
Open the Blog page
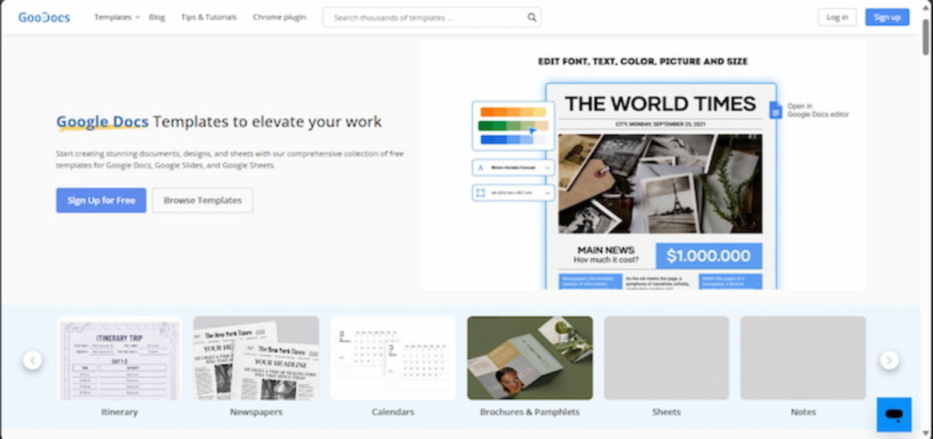point(157,17)
